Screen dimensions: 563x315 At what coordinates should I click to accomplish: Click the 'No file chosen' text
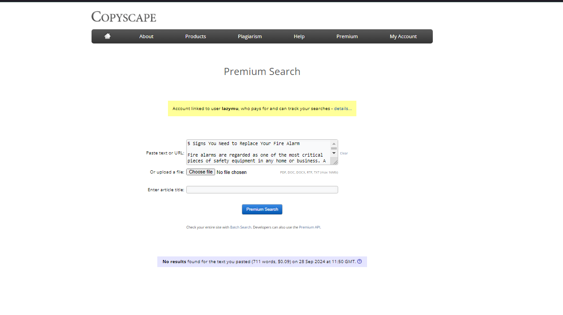click(232, 172)
